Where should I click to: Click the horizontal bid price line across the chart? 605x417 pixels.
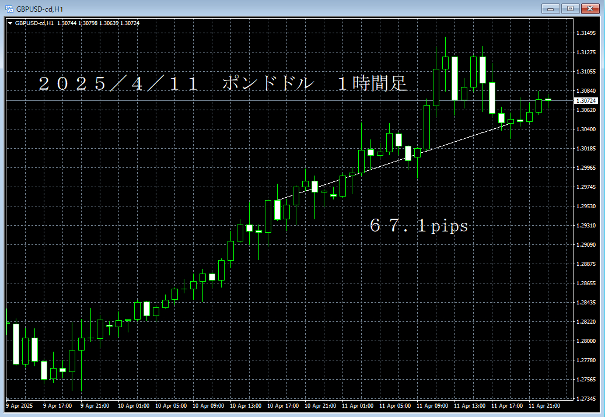click(x=263, y=100)
